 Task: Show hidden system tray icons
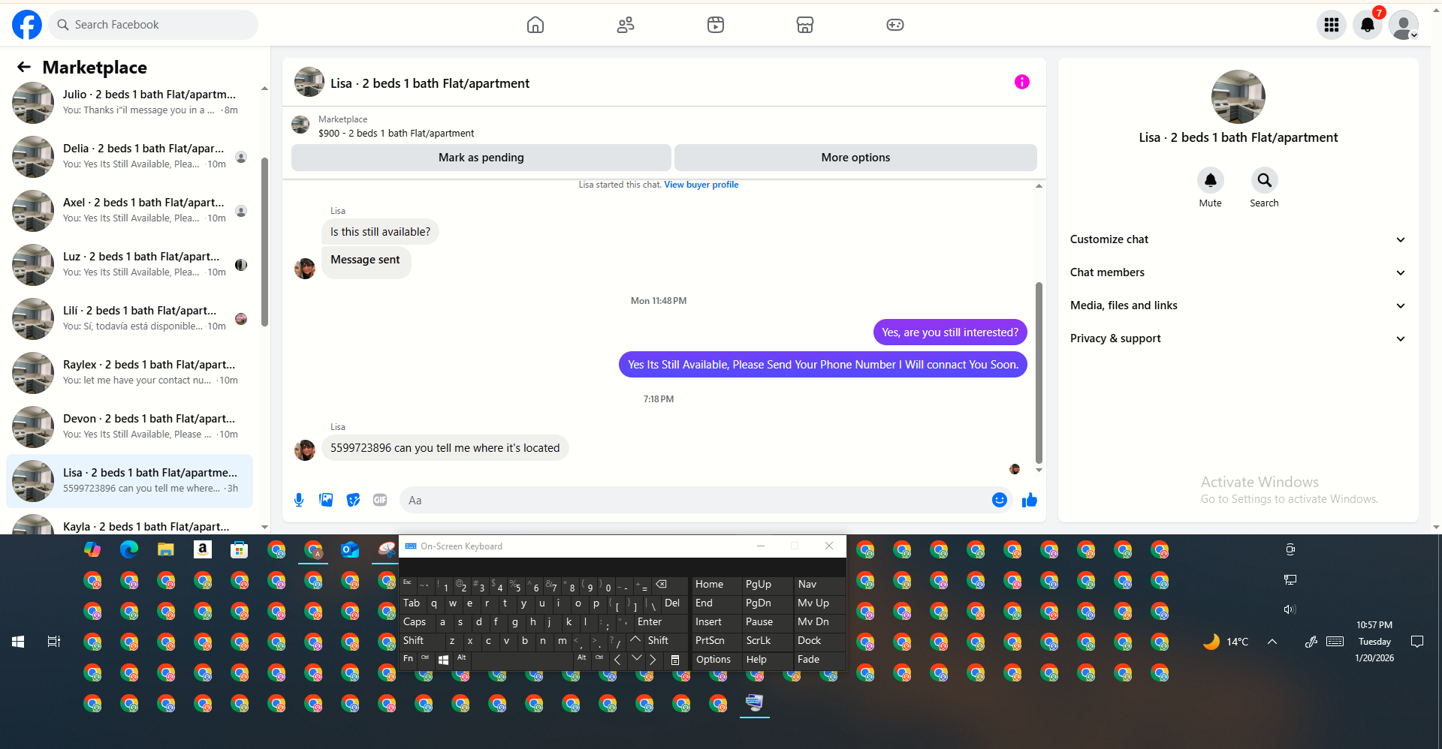pyautogui.click(x=1272, y=642)
